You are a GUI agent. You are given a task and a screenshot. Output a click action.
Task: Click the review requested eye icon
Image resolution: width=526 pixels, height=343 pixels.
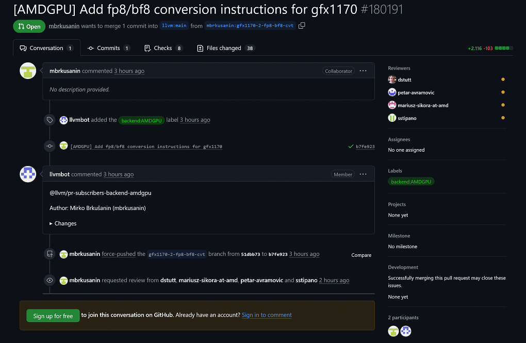point(50,280)
